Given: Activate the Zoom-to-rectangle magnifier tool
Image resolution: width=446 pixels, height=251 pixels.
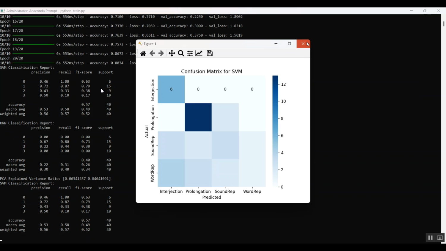Looking at the screenshot, I should pos(181,53).
